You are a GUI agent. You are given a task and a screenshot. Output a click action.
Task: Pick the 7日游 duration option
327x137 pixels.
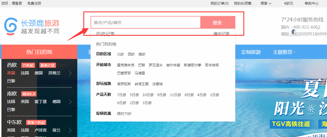[x=122, y=95]
